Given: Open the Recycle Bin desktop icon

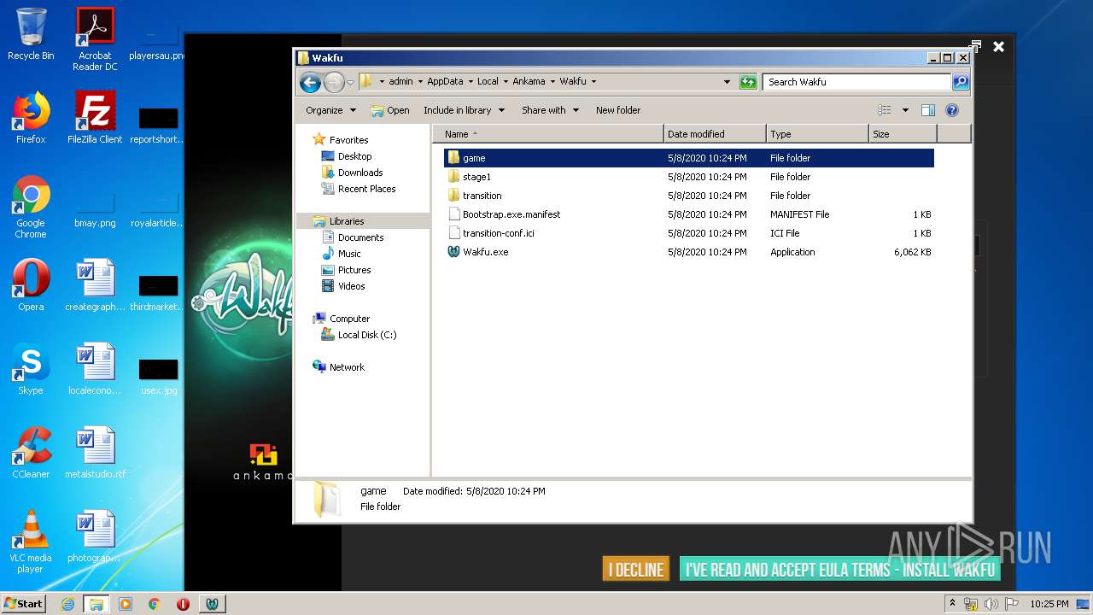Looking at the screenshot, I should pos(31,34).
